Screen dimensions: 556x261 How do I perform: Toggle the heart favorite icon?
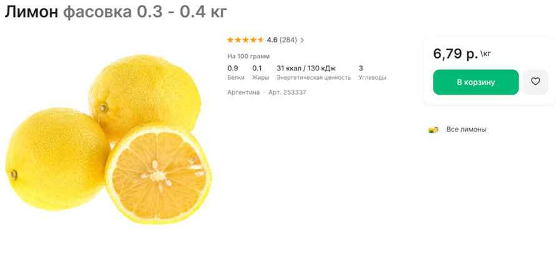point(535,82)
